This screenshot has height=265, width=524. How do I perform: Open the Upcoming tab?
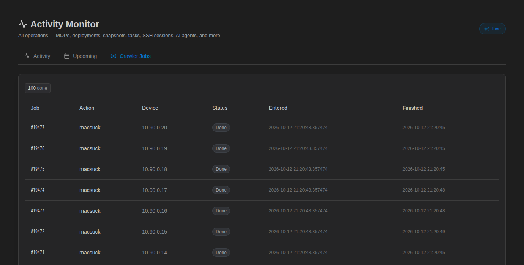point(80,56)
